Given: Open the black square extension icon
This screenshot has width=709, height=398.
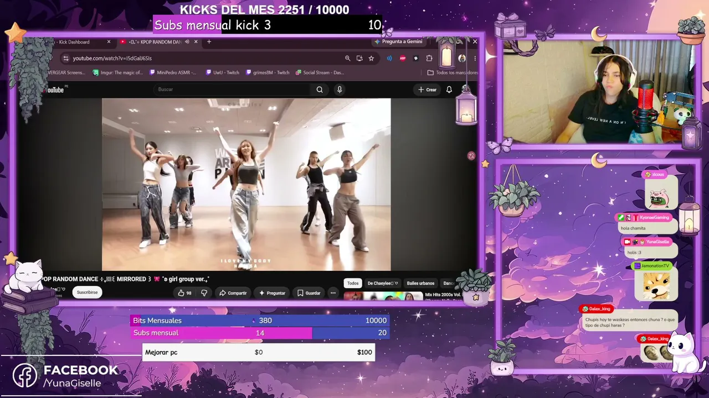Looking at the screenshot, I should [x=416, y=58].
